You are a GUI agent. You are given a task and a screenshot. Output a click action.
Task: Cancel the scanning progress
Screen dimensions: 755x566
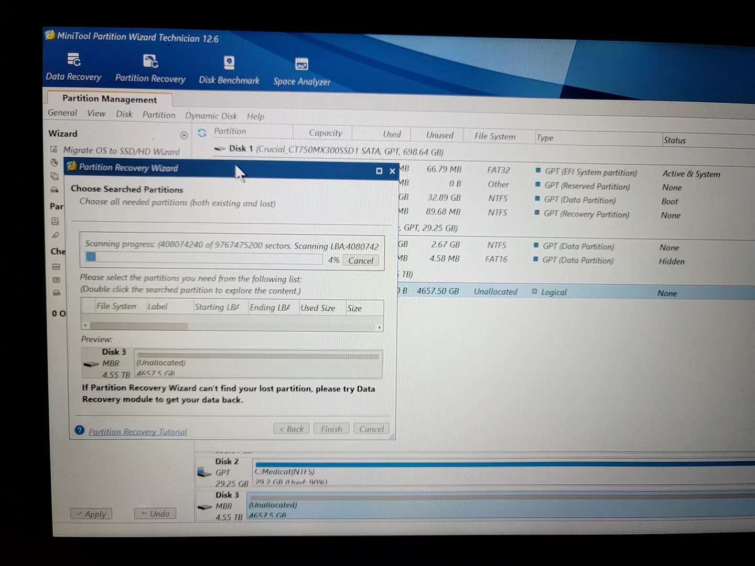pos(361,260)
